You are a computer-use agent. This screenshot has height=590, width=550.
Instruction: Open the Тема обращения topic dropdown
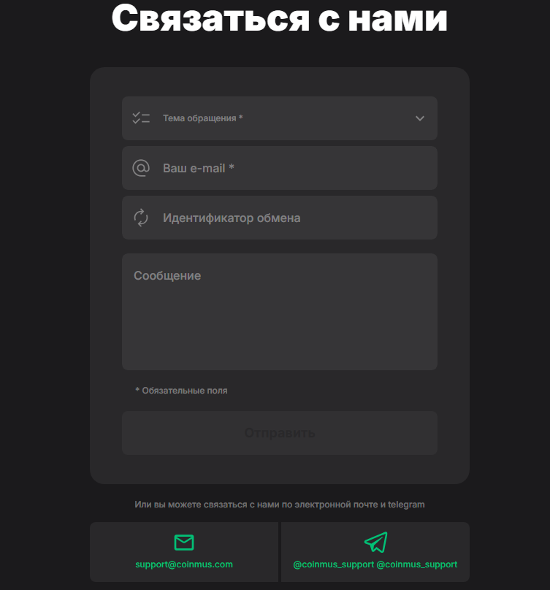279,118
